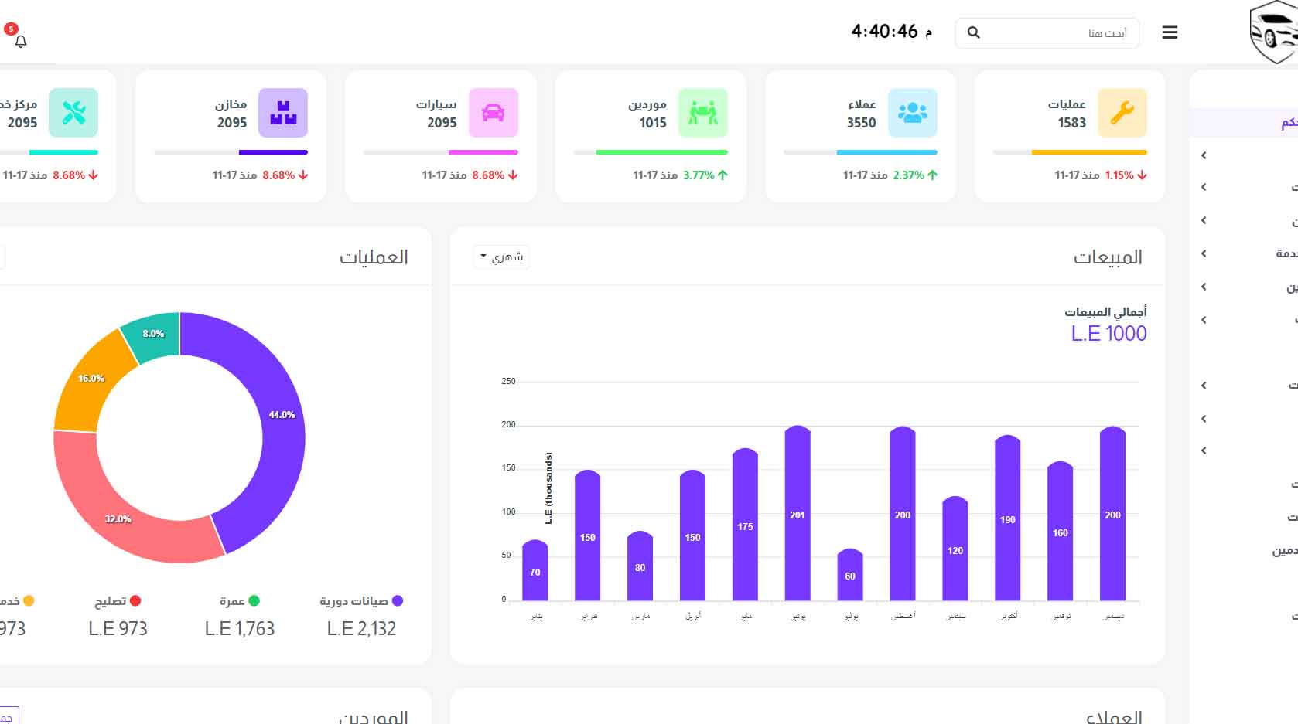The width and height of the screenshot is (1298, 724).
Task: Click the يناير bar labeled 70
Action: tap(535, 570)
